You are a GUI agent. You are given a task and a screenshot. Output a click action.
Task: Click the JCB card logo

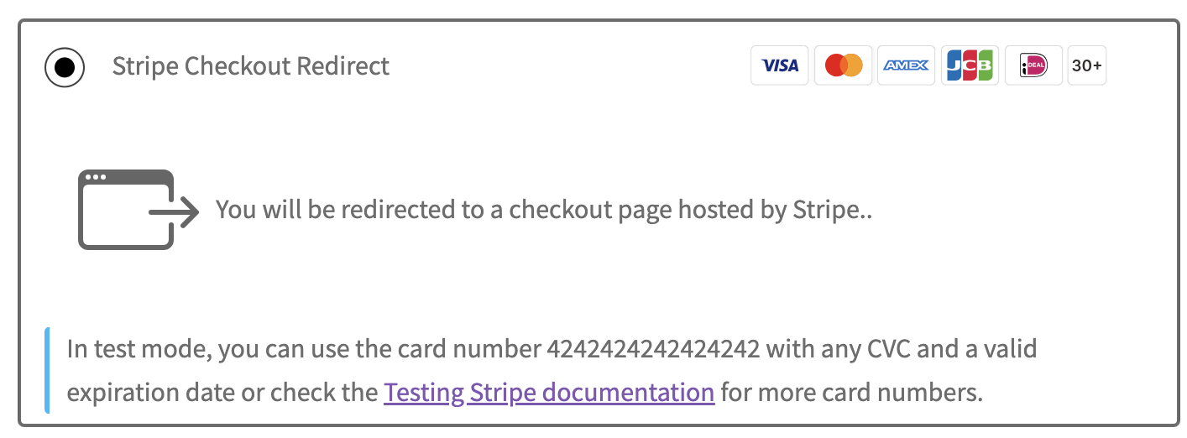pos(970,65)
